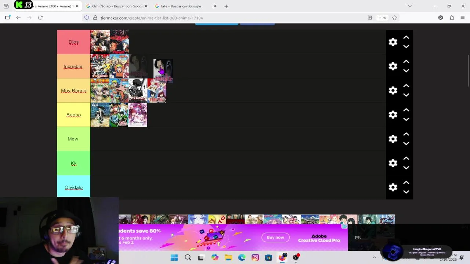This screenshot has width=470, height=264.
Task: Click the Kk tier label
Action: click(x=73, y=163)
